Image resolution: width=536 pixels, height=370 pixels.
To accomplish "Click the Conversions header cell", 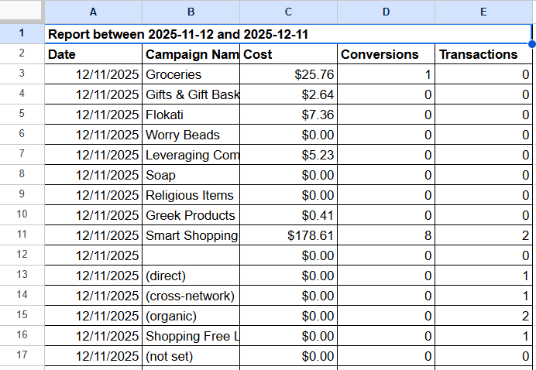I will (386, 54).
